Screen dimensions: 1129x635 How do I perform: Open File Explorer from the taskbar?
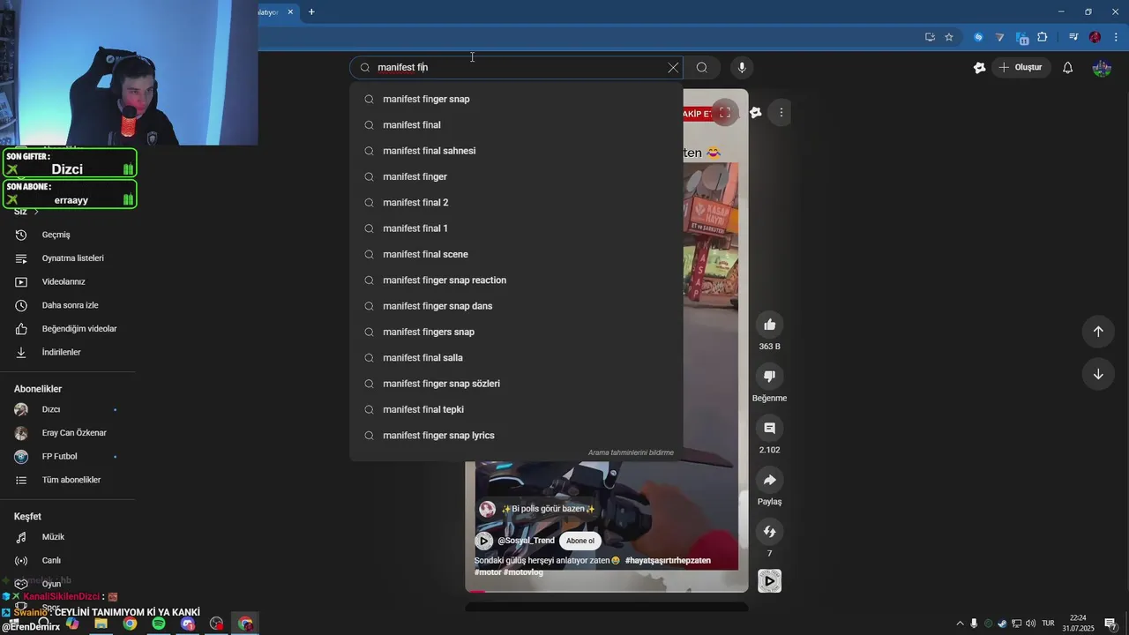pyautogui.click(x=101, y=624)
